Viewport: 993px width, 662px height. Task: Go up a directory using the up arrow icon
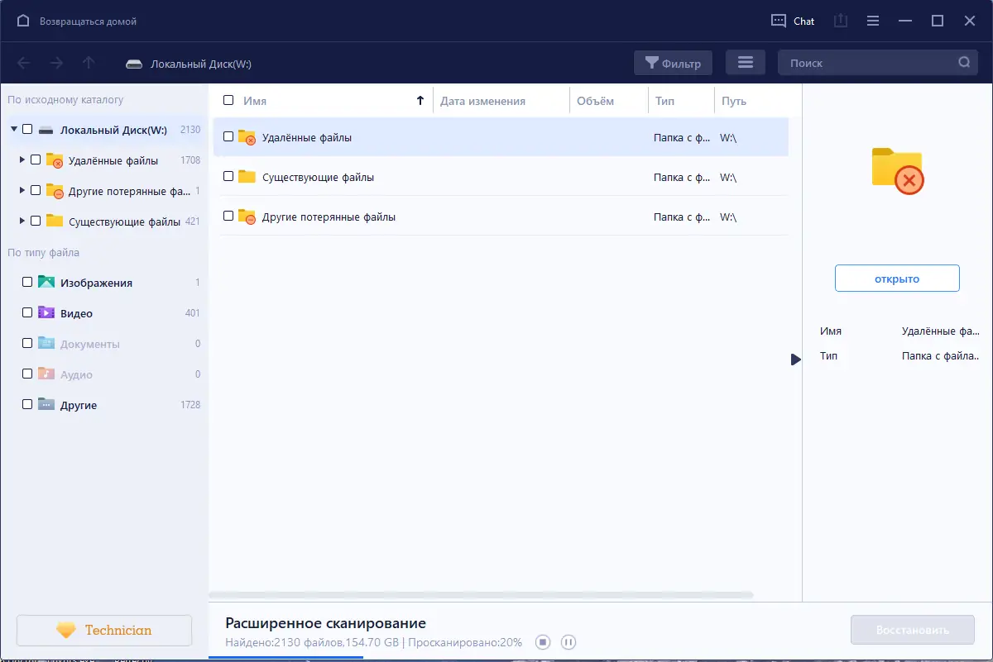point(90,62)
